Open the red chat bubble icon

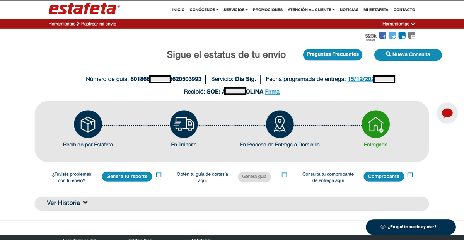click(447, 113)
